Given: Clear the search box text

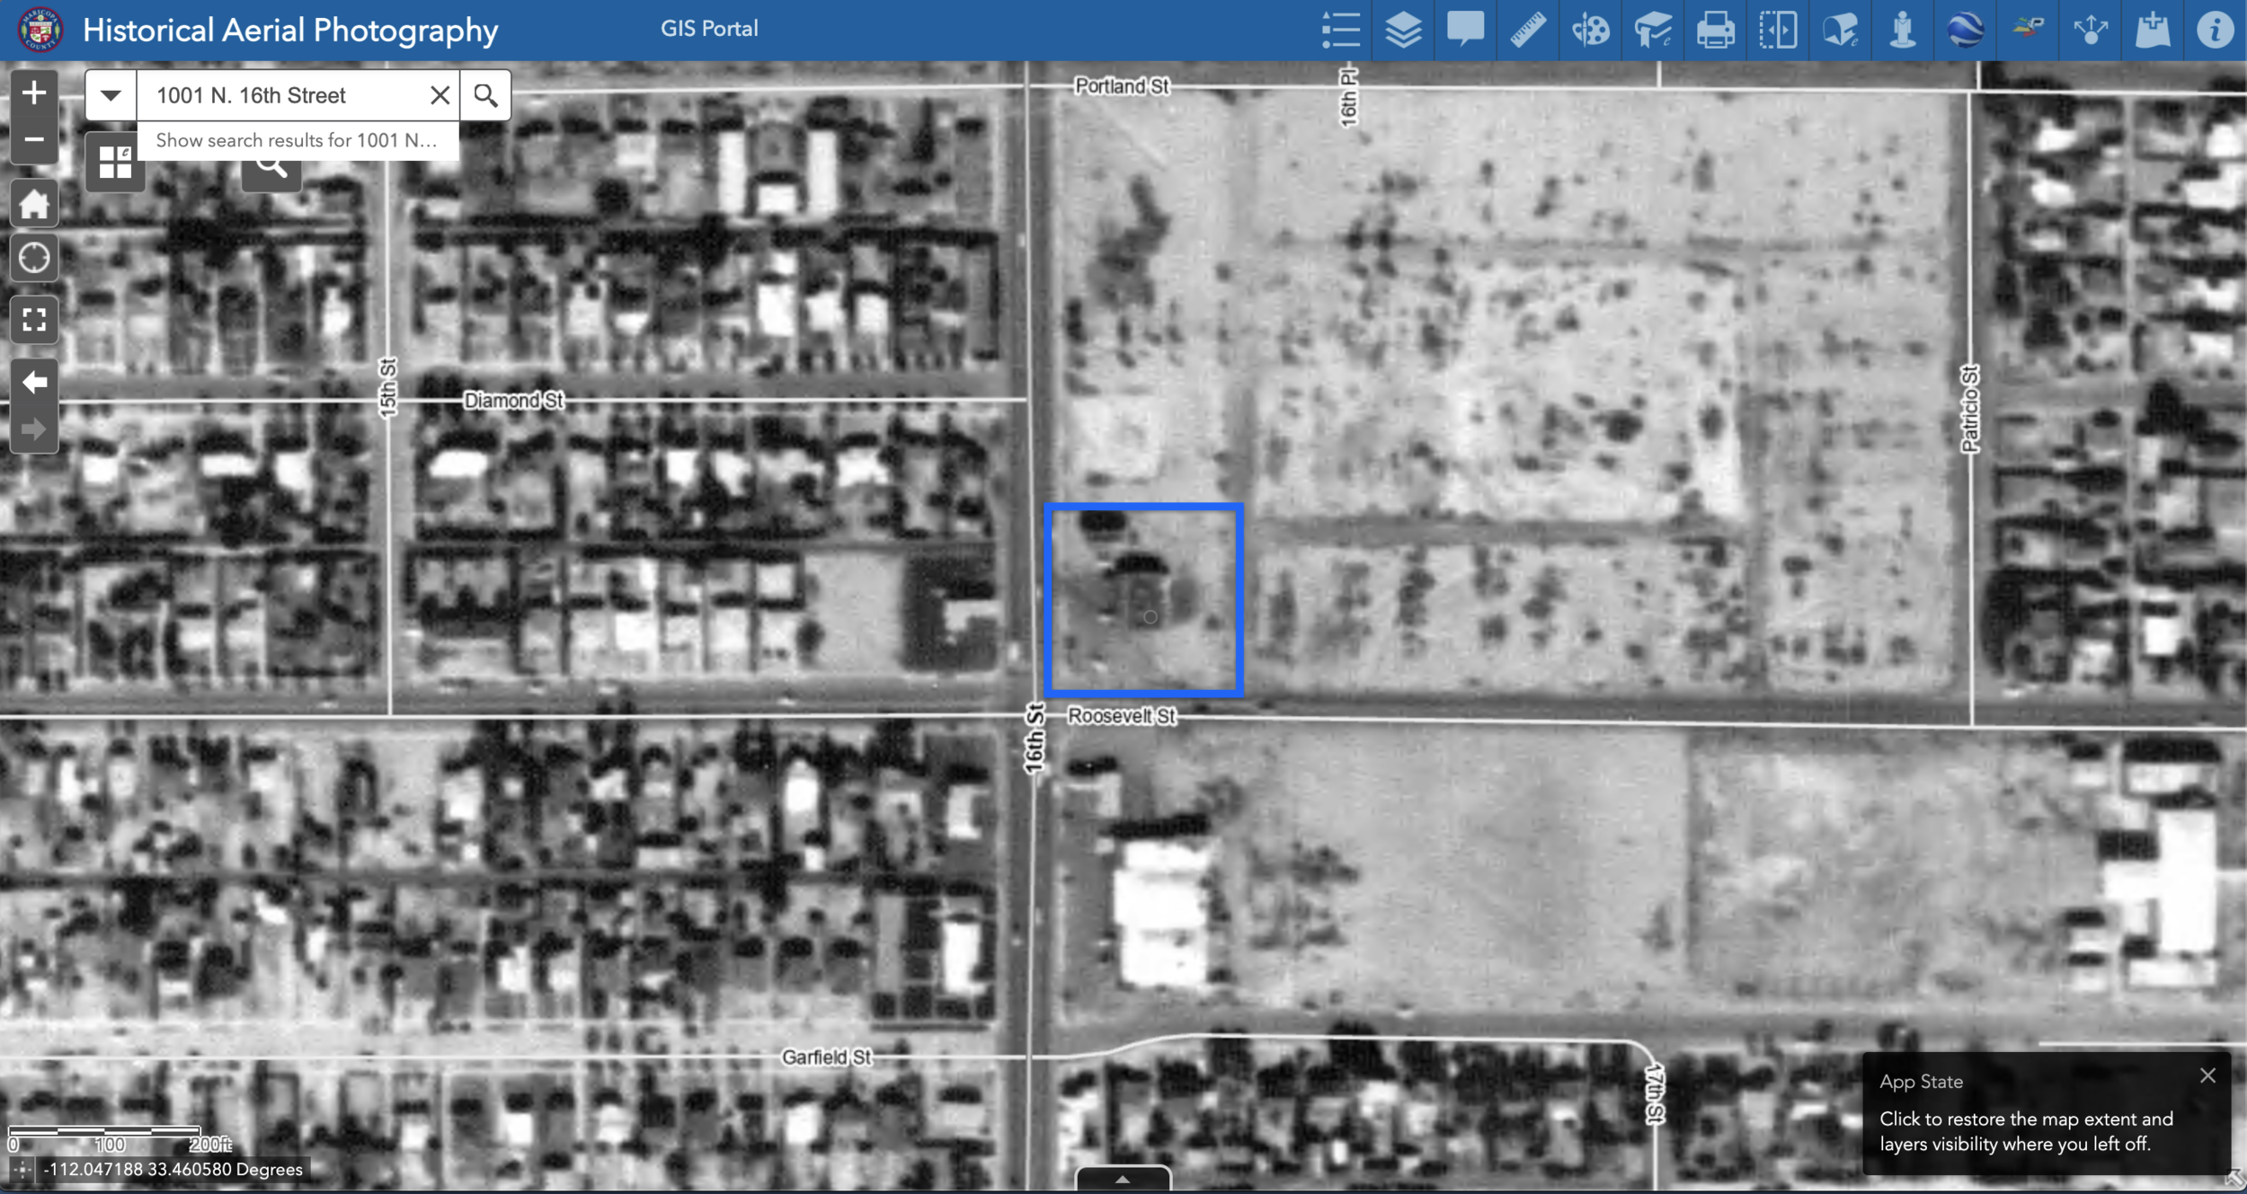Looking at the screenshot, I should pos(440,95).
